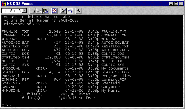
Task: Click the serial number '366E-C683'
Action: pos(69,20)
